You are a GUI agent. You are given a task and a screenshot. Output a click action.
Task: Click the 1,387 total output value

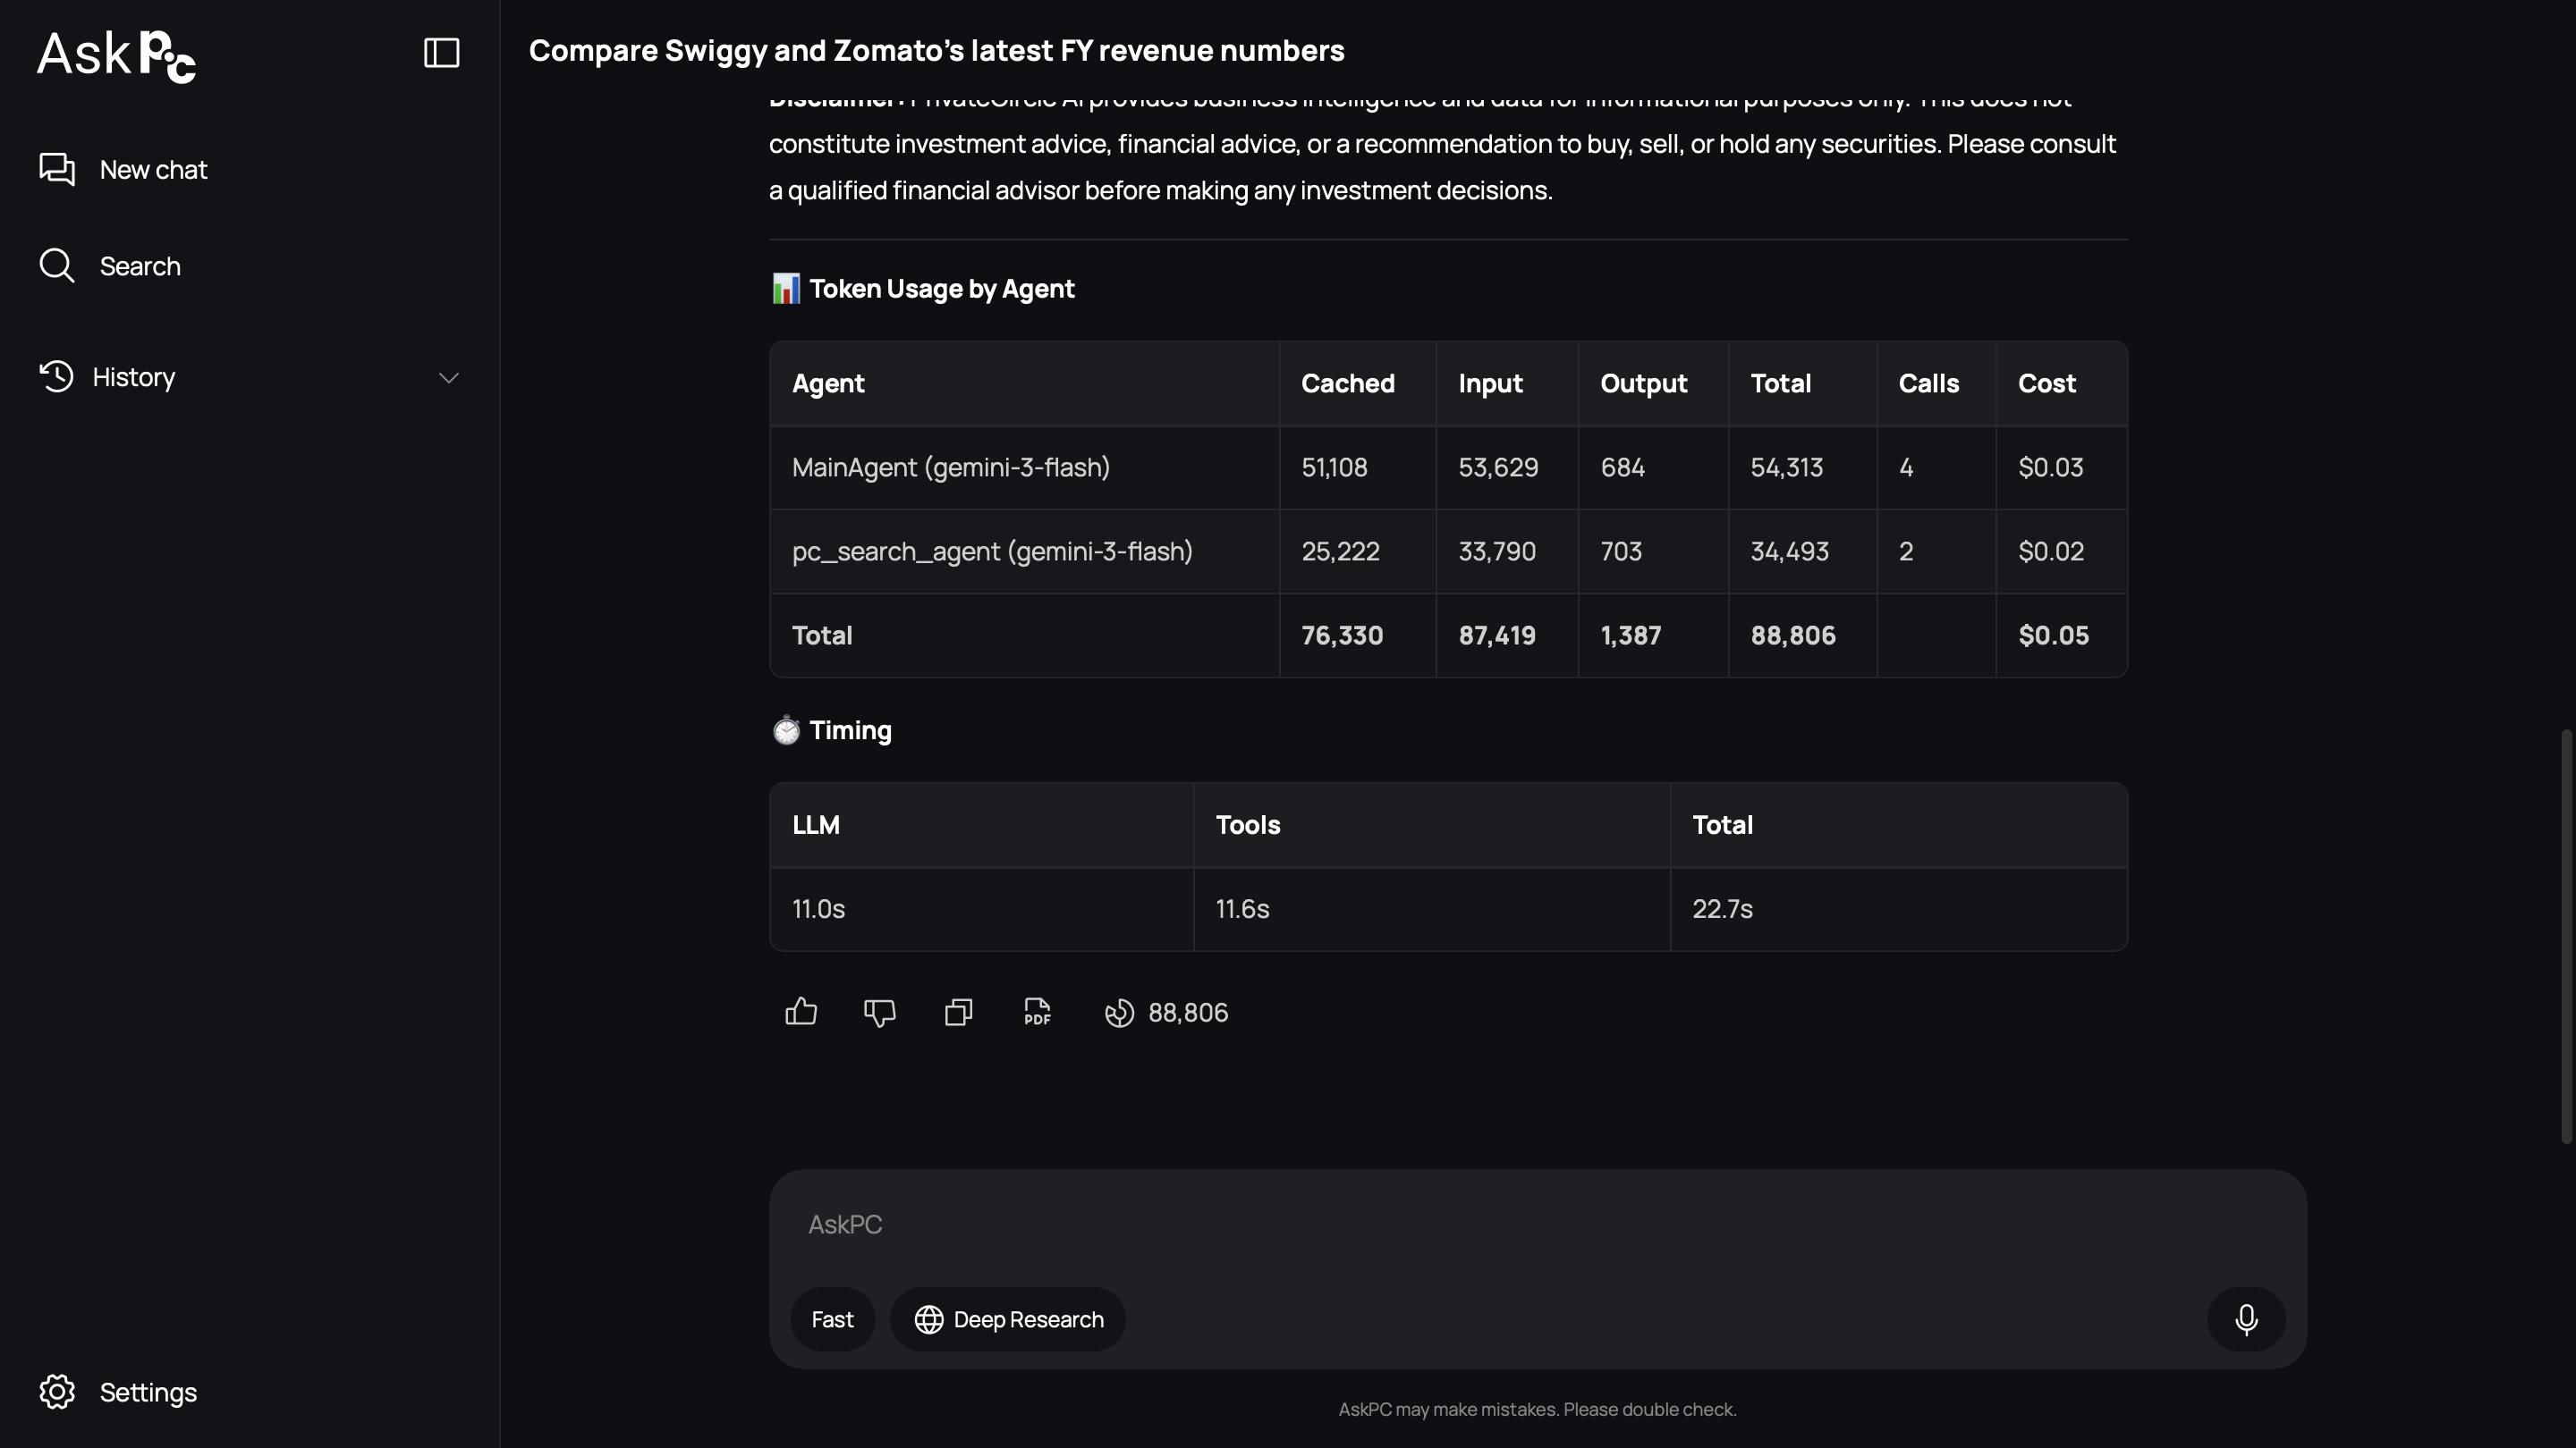point(1630,636)
